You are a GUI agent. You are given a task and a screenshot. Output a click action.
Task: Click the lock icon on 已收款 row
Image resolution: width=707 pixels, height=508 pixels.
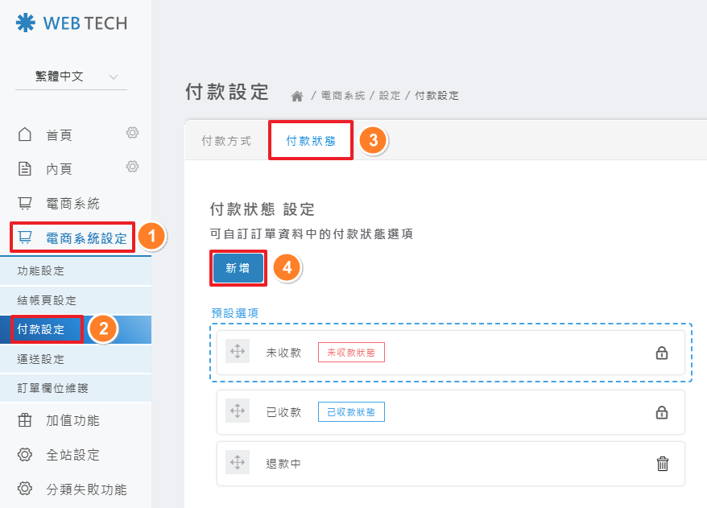[662, 412]
